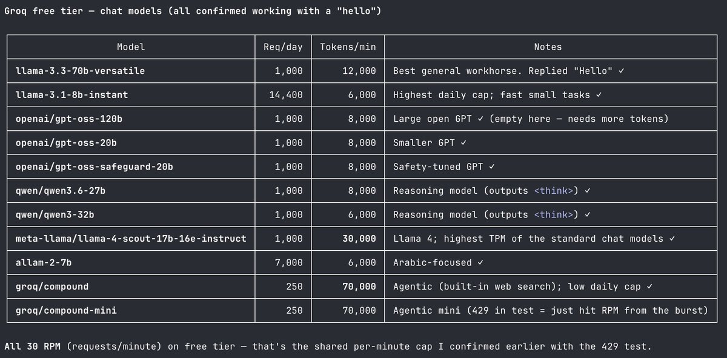
Task: Click the llama-3.3-70b-versatile model cell
Action: (80, 71)
